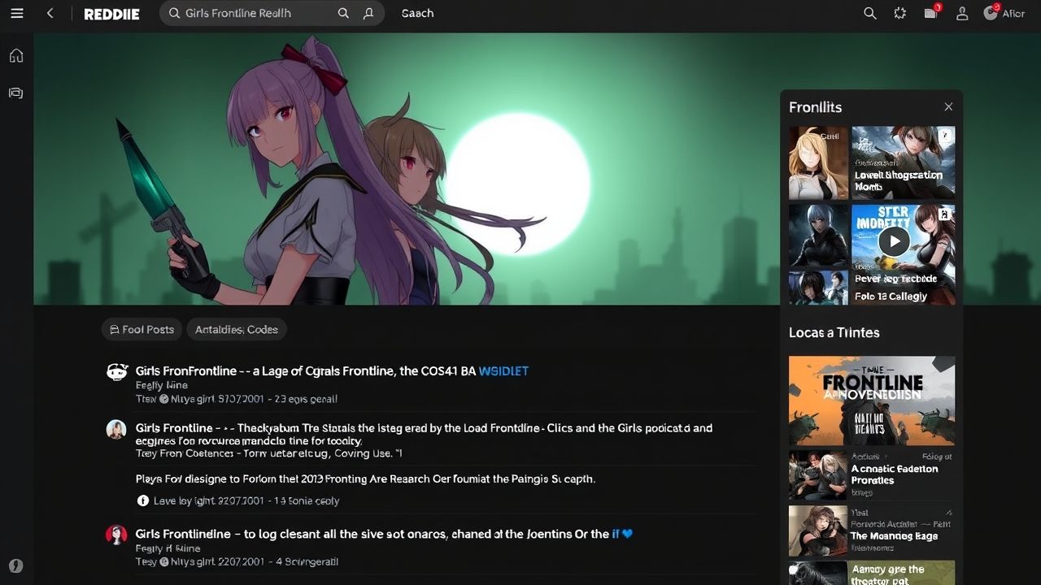Click the home icon in the left sidebar
The image size is (1041, 585).
click(x=16, y=56)
